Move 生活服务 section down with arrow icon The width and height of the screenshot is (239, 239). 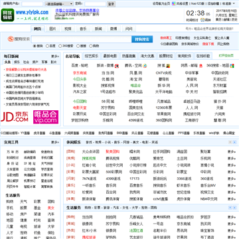tap(234, 208)
